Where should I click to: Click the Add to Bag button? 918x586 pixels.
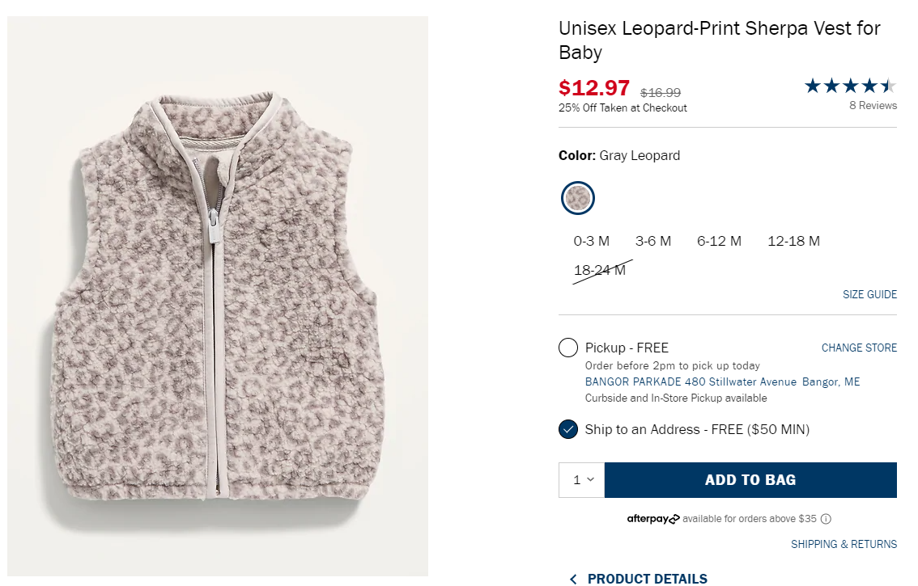pos(750,480)
